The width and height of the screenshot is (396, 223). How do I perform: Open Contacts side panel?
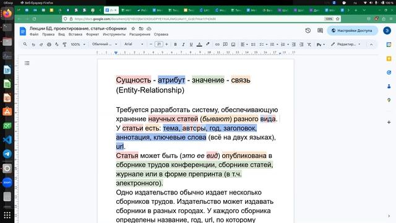tap(389, 86)
